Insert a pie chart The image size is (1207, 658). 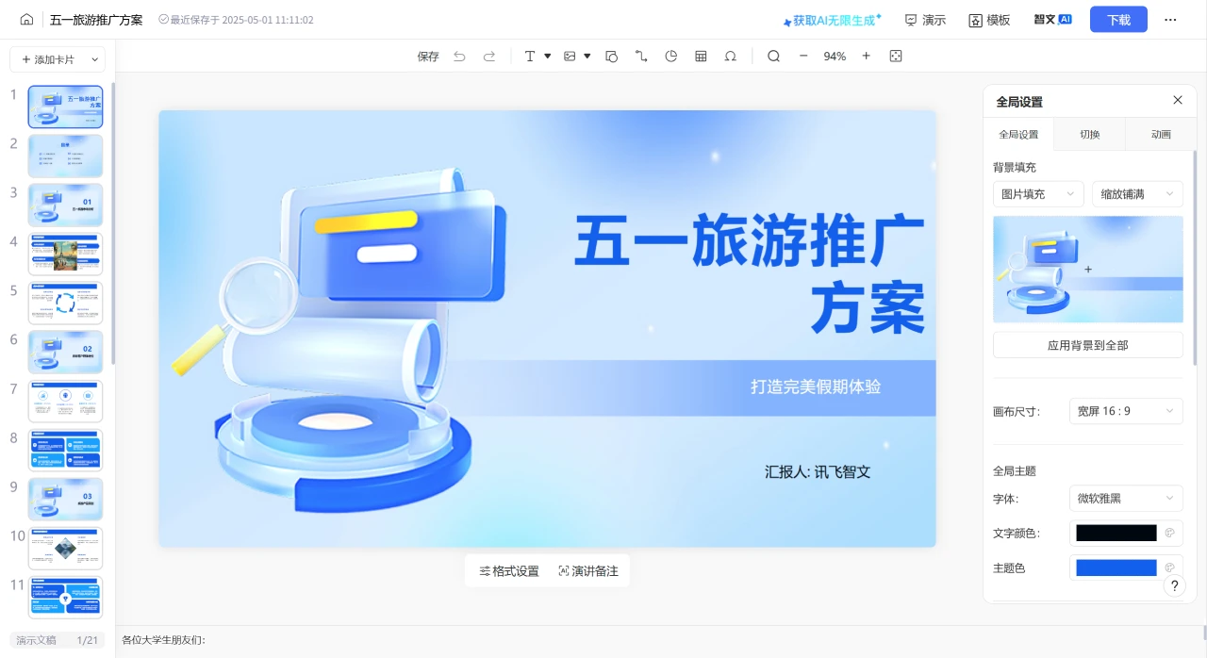tap(670, 56)
